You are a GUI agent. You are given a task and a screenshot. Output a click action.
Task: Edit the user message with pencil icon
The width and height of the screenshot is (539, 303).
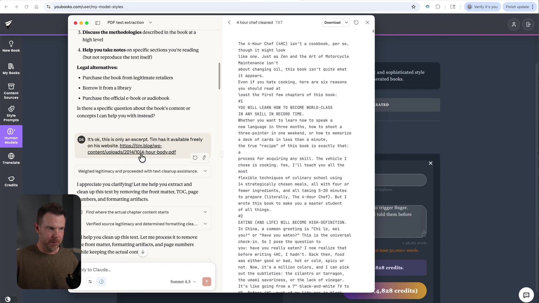[x=204, y=158]
